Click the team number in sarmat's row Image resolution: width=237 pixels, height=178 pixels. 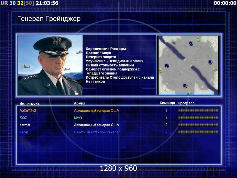(x=166, y=125)
